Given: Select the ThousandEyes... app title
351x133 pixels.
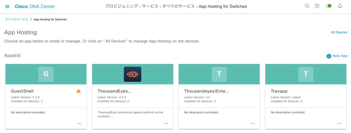Looking at the screenshot, I should click(x=114, y=91).
